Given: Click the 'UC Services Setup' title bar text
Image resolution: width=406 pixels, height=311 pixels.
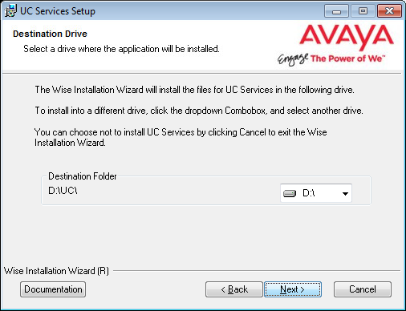Looking at the screenshot, I should tap(58, 11).
